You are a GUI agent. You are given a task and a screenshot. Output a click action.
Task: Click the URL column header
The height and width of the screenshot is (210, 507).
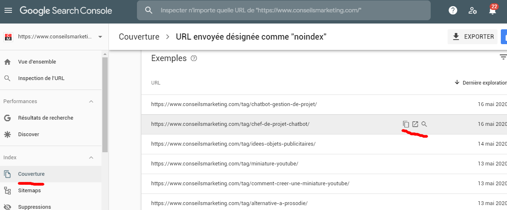[x=156, y=83]
